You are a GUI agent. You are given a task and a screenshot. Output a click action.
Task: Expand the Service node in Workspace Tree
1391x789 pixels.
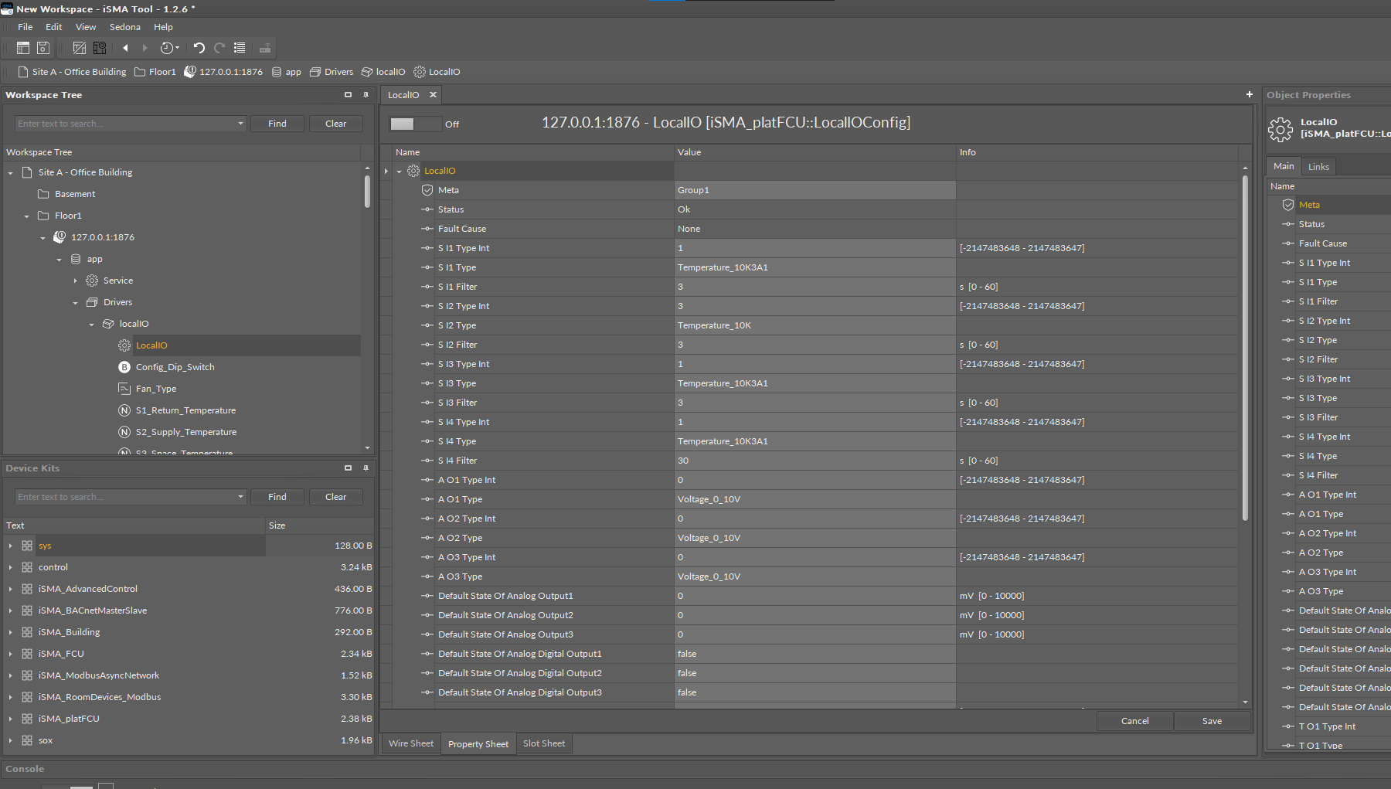point(76,281)
